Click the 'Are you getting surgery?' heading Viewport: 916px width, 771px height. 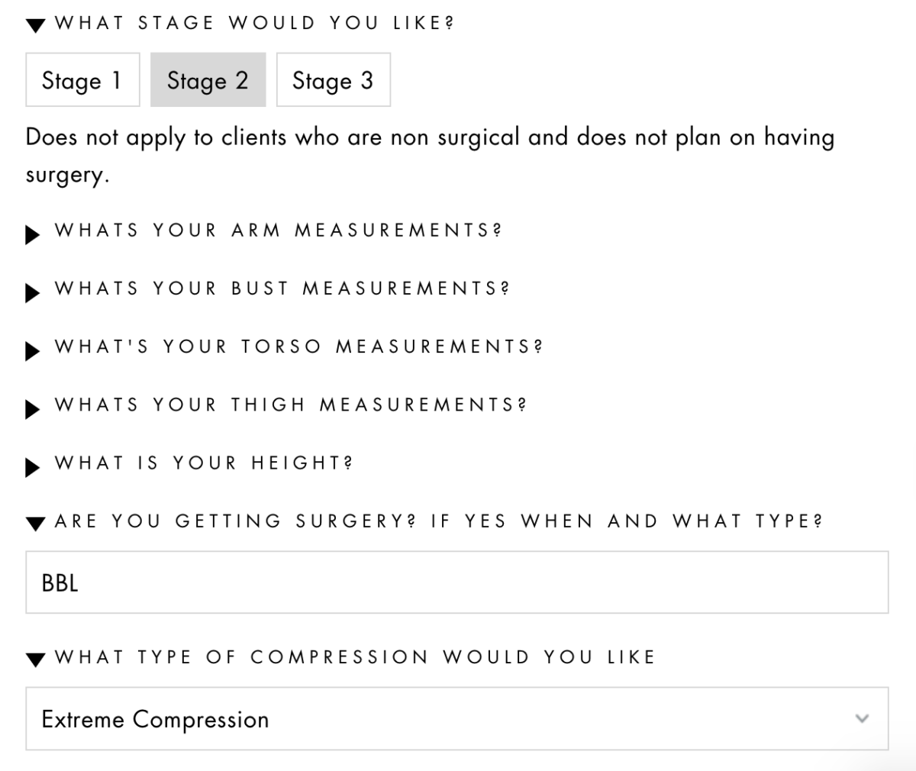(438, 521)
